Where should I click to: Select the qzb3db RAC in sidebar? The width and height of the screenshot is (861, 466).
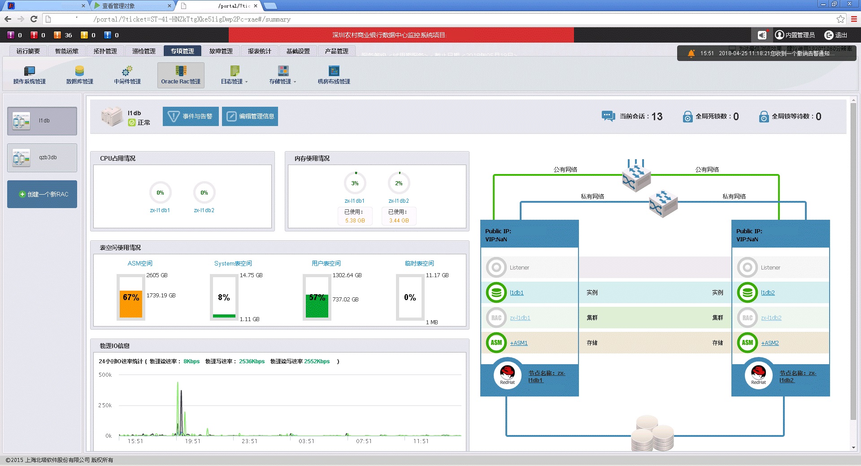coord(42,158)
